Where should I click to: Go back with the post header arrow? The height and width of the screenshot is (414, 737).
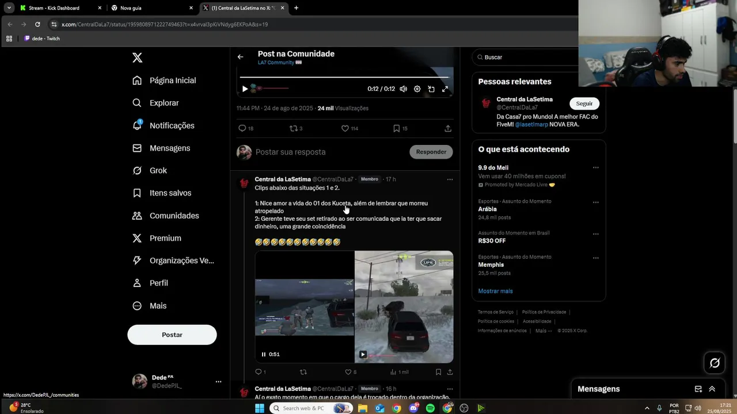(x=240, y=57)
